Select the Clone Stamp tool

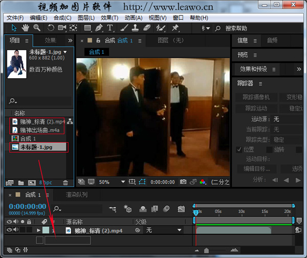(x=135, y=28)
